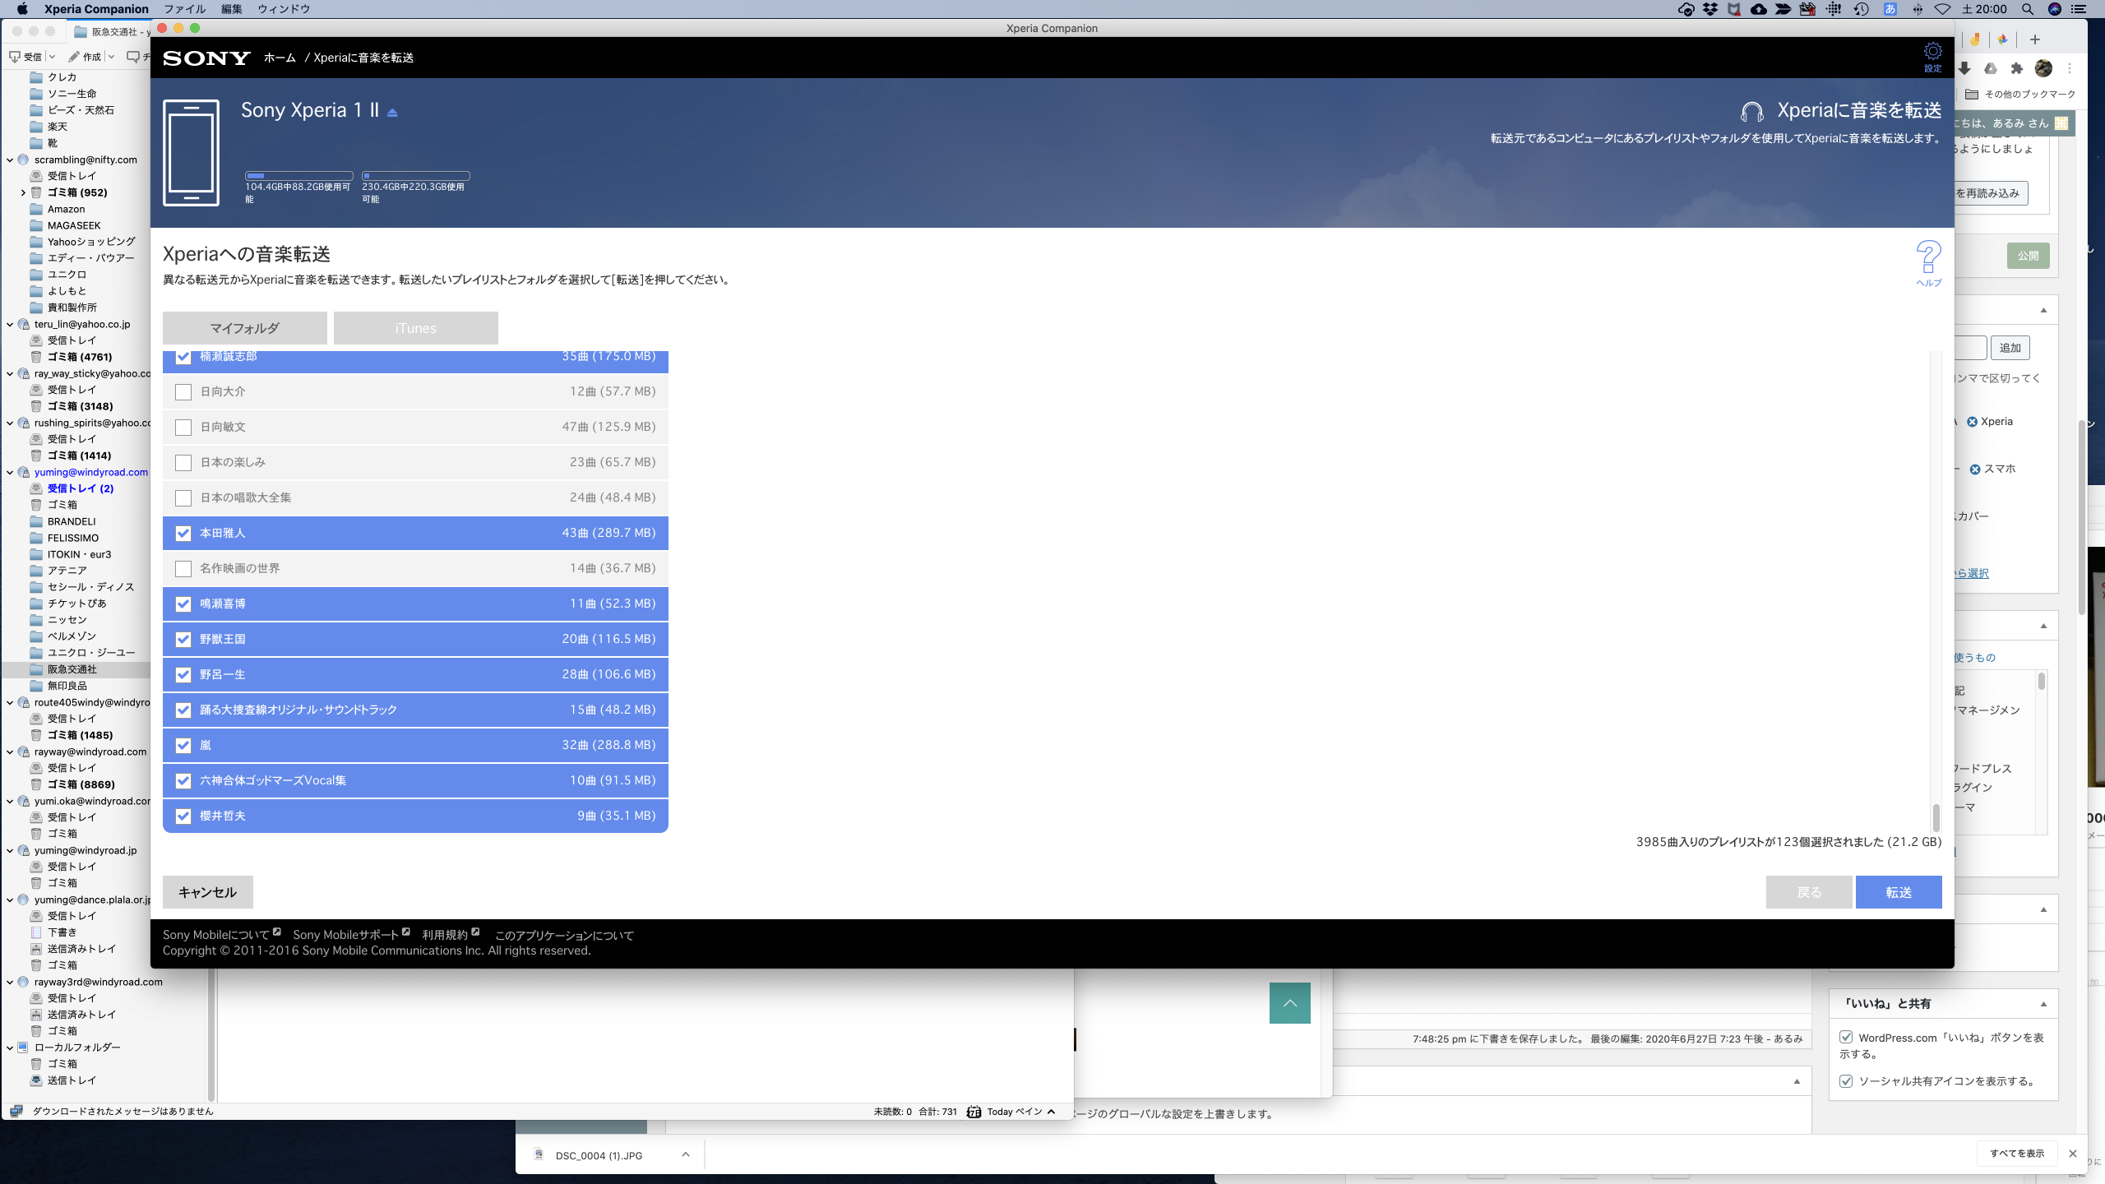
Task: Collapse the yuming@windyroad.com account
Action: (x=10, y=473)
